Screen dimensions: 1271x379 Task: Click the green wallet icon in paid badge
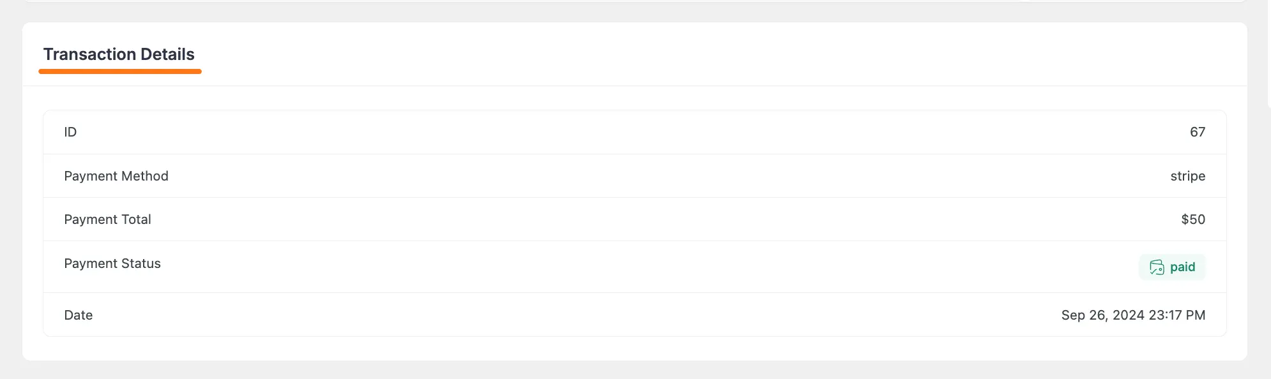tap(1156, 267)
